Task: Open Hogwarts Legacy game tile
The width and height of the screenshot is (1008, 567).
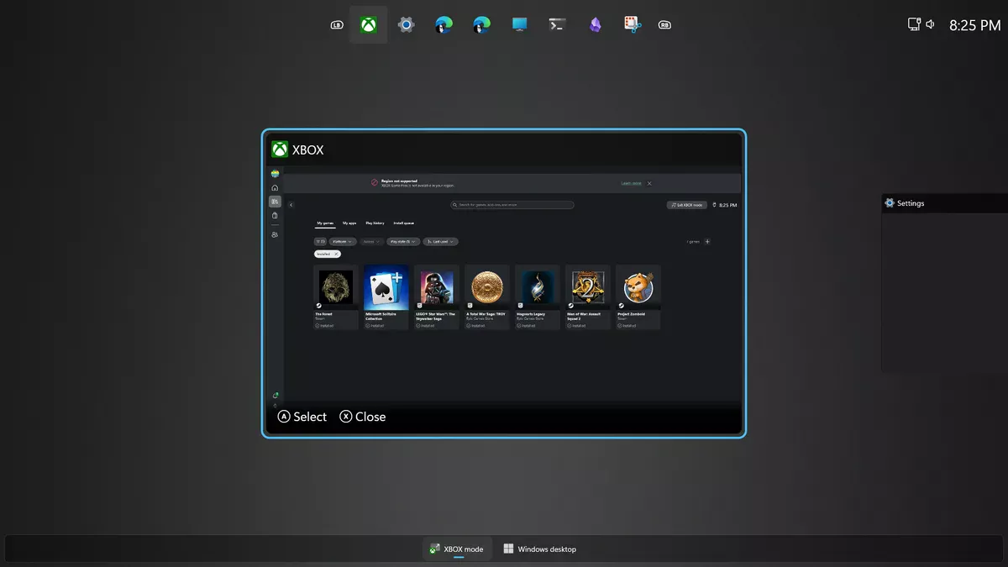Action: coord(538,297)
